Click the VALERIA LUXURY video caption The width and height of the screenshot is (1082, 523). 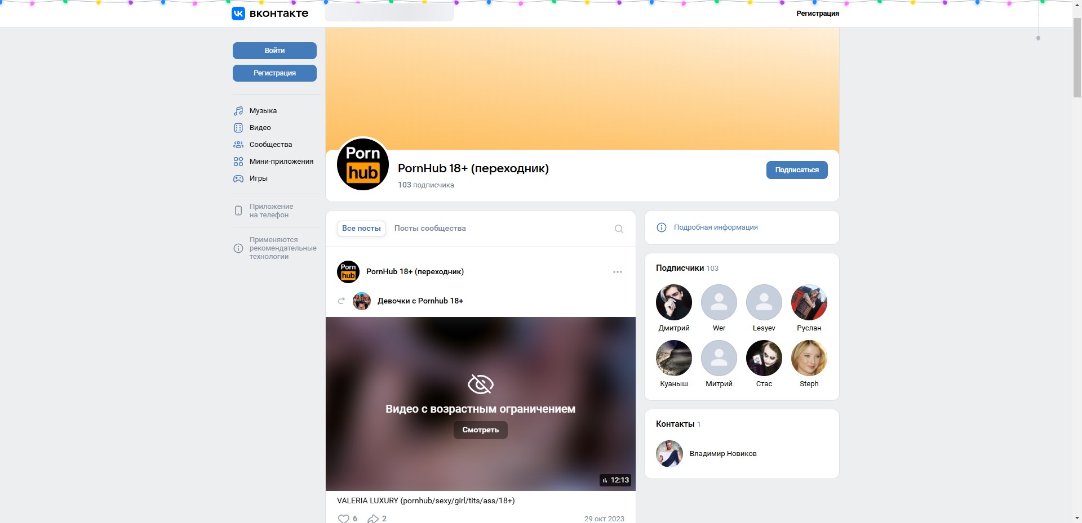(x=425, y=500)
